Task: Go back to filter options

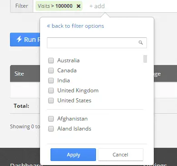Action: coord(76,26)
